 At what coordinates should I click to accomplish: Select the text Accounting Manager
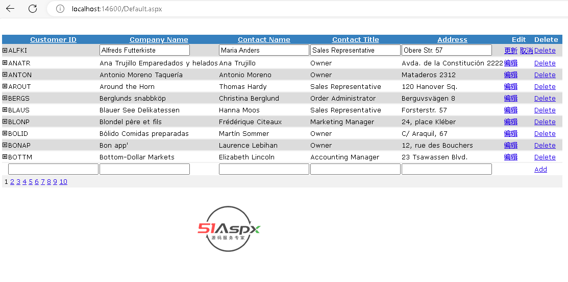(345, 157)
